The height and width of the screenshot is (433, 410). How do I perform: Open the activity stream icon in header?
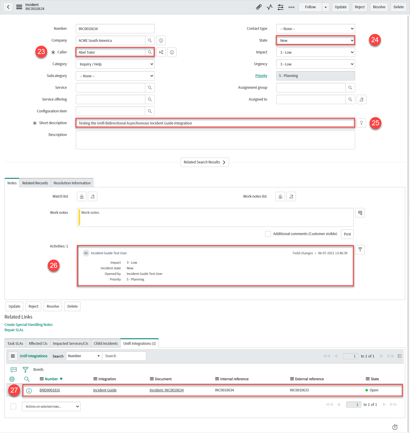(x=269, y=7)
